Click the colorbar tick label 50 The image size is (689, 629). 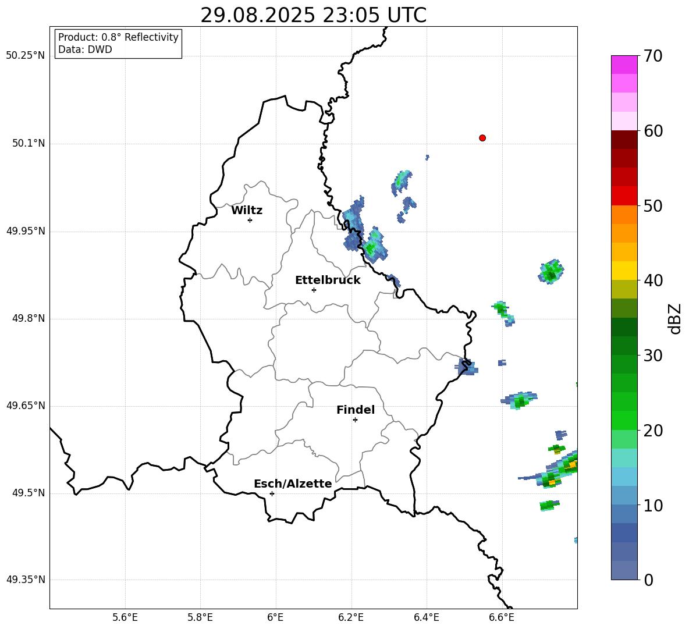click(653, 206)
